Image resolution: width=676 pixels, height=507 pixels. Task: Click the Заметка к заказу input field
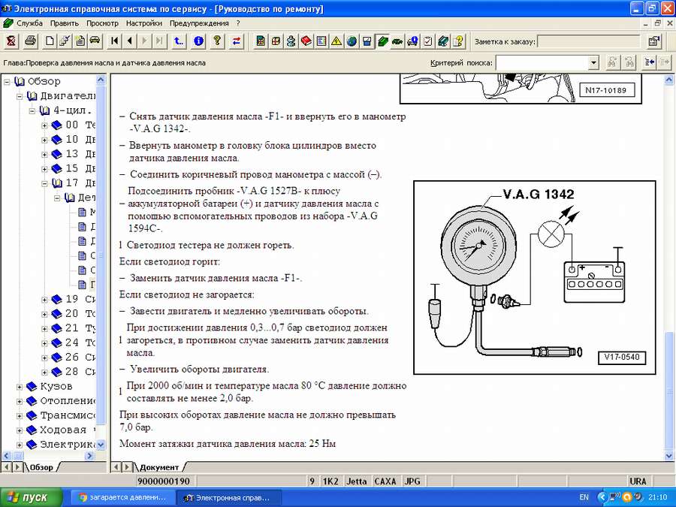pyautogui.click(x=589, y=41)
